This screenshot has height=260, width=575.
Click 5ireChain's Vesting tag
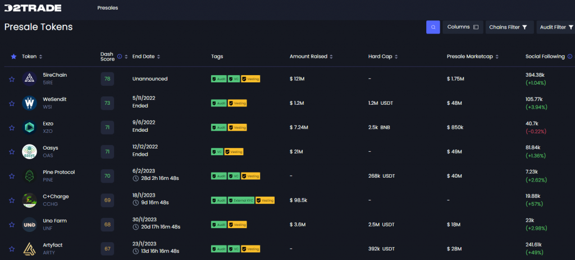coord(250,79)
